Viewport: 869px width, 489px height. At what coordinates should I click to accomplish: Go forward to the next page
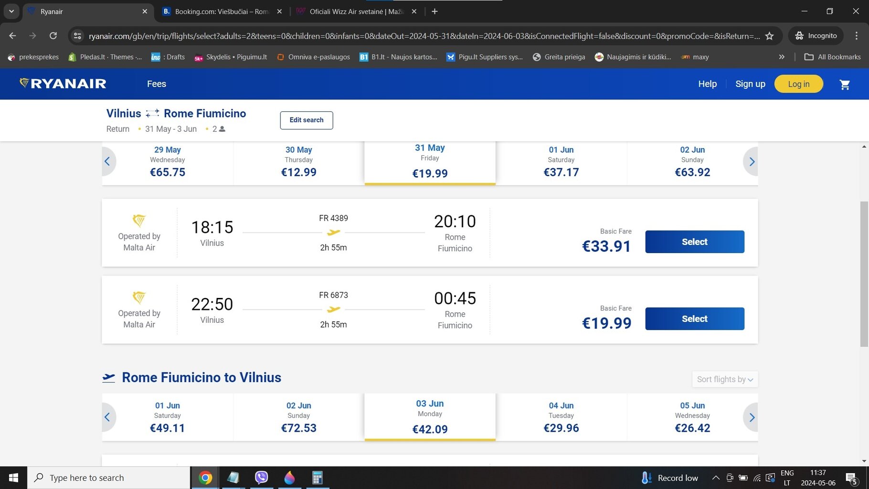32,36
